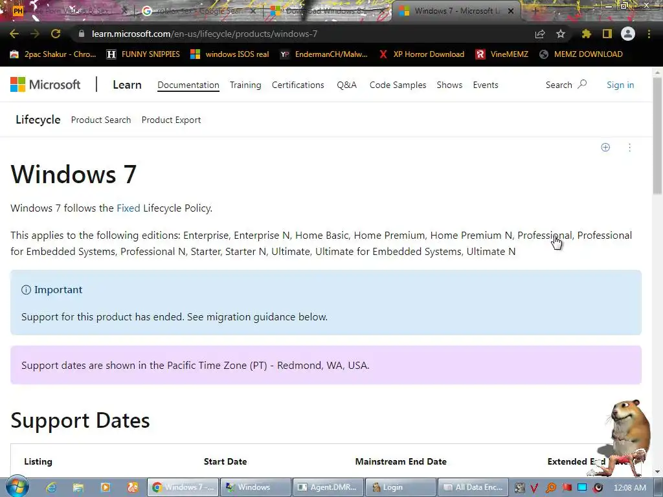Go back using the browser back arrow
This screenshot has width=663, height=497.
(14, 34)
